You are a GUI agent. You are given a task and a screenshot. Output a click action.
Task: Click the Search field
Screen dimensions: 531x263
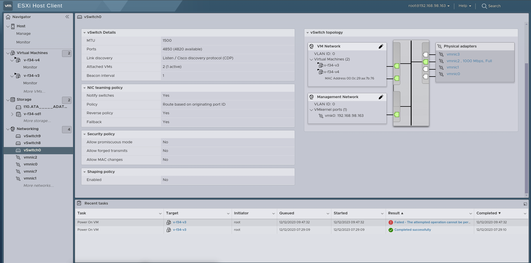click(494, 6)
